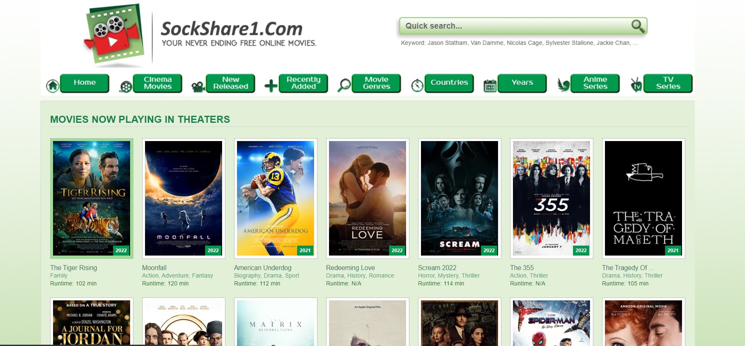Click the leaf icon beside Anime Series
This screenshot has width=745, height=346.
564,85
